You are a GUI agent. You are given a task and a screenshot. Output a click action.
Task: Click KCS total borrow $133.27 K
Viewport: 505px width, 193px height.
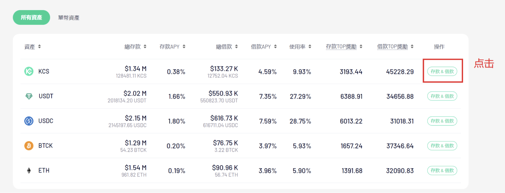[224, 69]
